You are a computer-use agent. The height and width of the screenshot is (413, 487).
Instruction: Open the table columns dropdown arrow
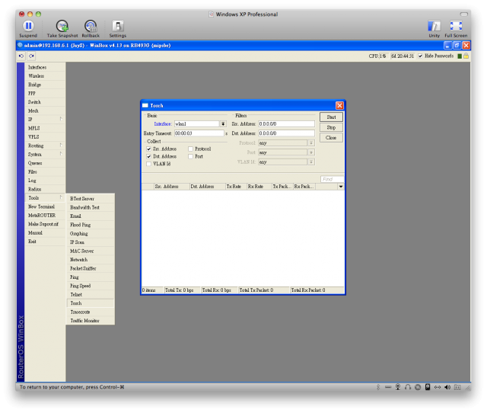click(x=341, y=187)
